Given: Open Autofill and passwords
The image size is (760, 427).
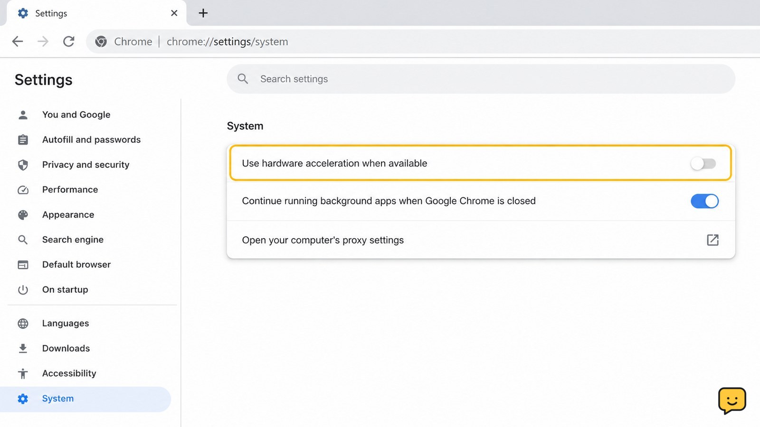Looking at the screenshot, I should pos(91,140).
